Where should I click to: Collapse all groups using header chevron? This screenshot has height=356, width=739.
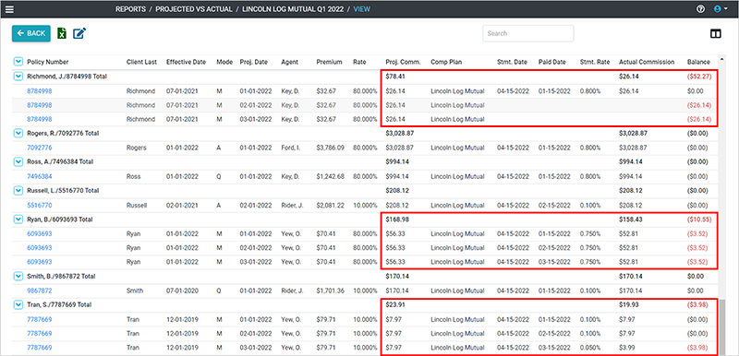[x=18, y=62]
